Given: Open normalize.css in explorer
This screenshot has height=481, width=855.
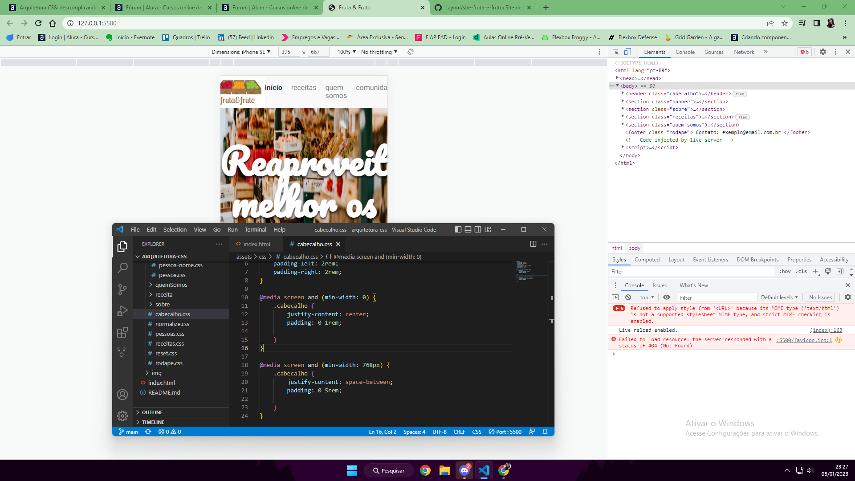Looking at the screenshot, I should 172,324.
